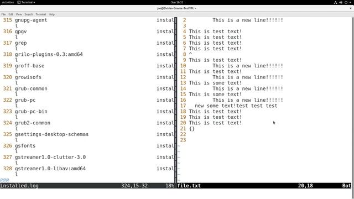Click the power icon in top bar
This screenshot has height=199, width=354.
346,2
